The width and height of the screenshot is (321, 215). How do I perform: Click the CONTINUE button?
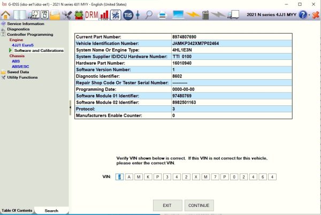[x=199, y=205]
